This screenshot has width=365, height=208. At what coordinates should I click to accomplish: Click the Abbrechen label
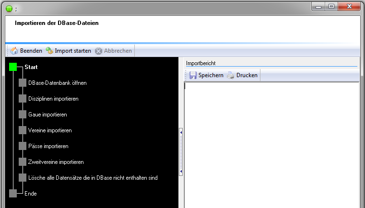tap(118, 51)
